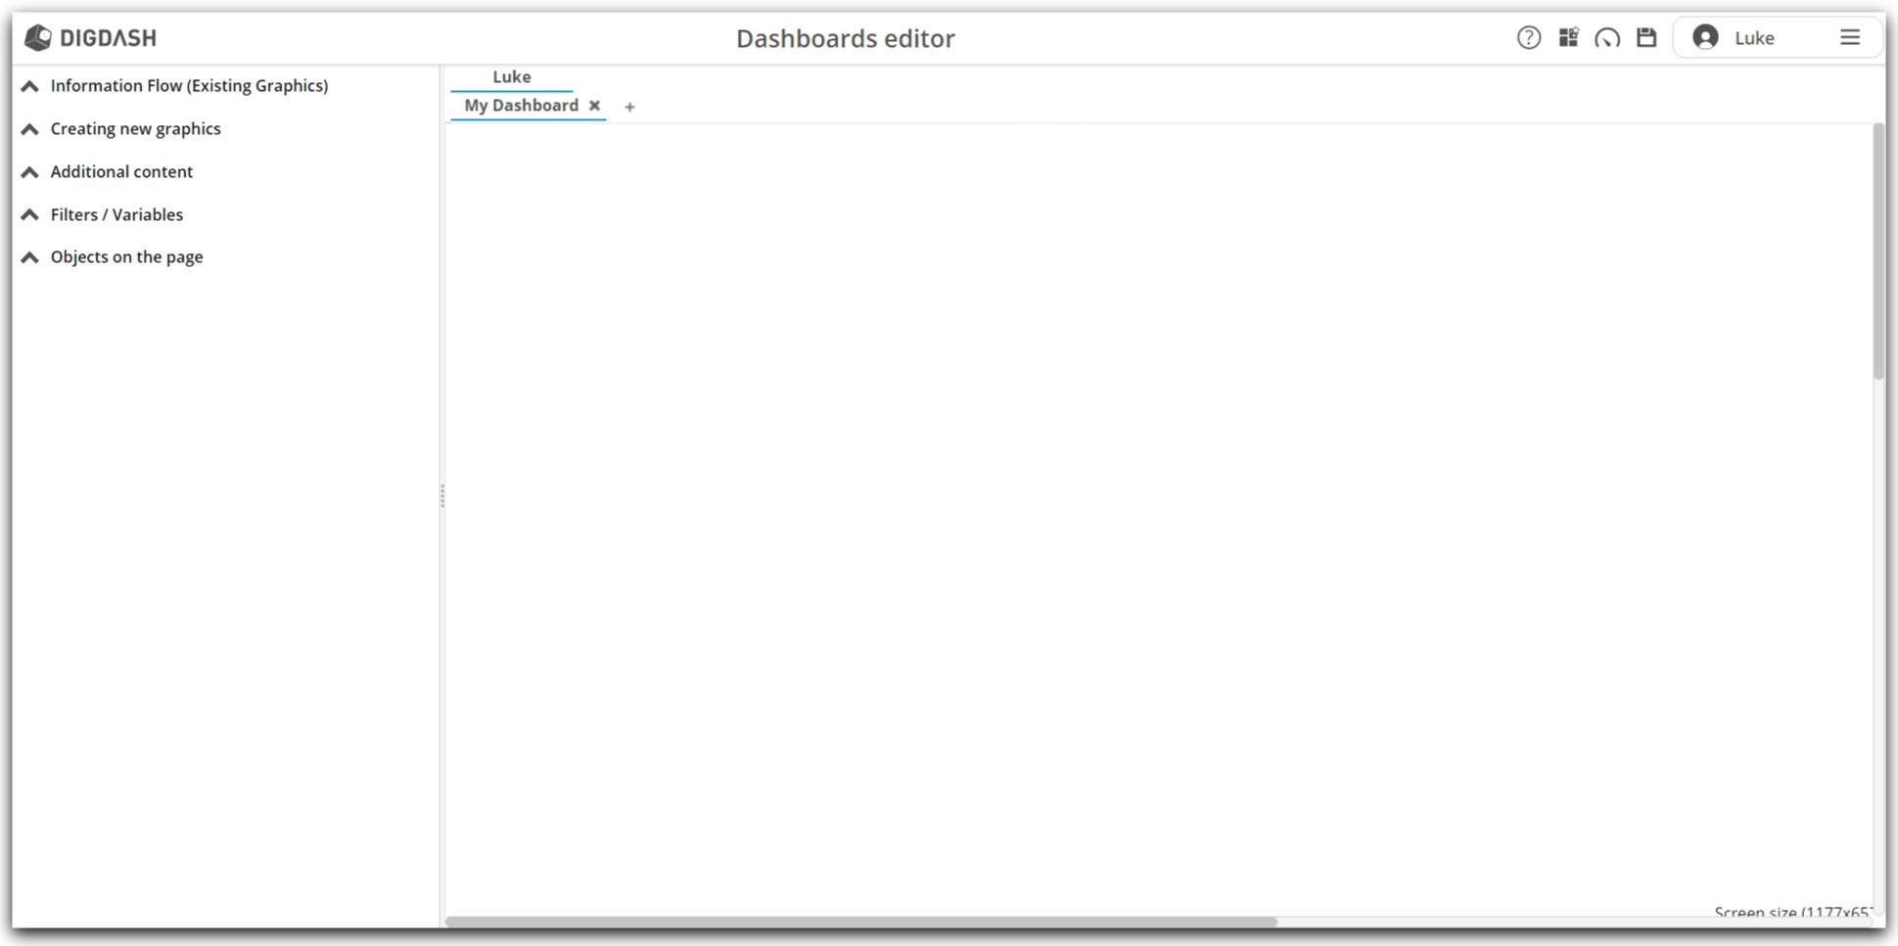1898x946 pixels.
Task: Click the gauge dashboard preview icon
Action: [1607, 38]
